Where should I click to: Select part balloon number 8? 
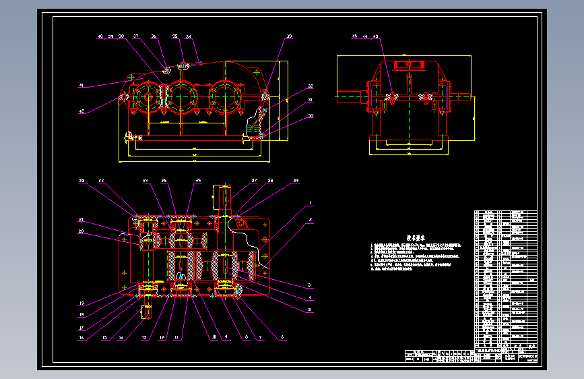pos(247,337)
